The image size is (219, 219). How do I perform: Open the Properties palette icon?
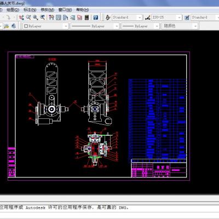[51, 18]
